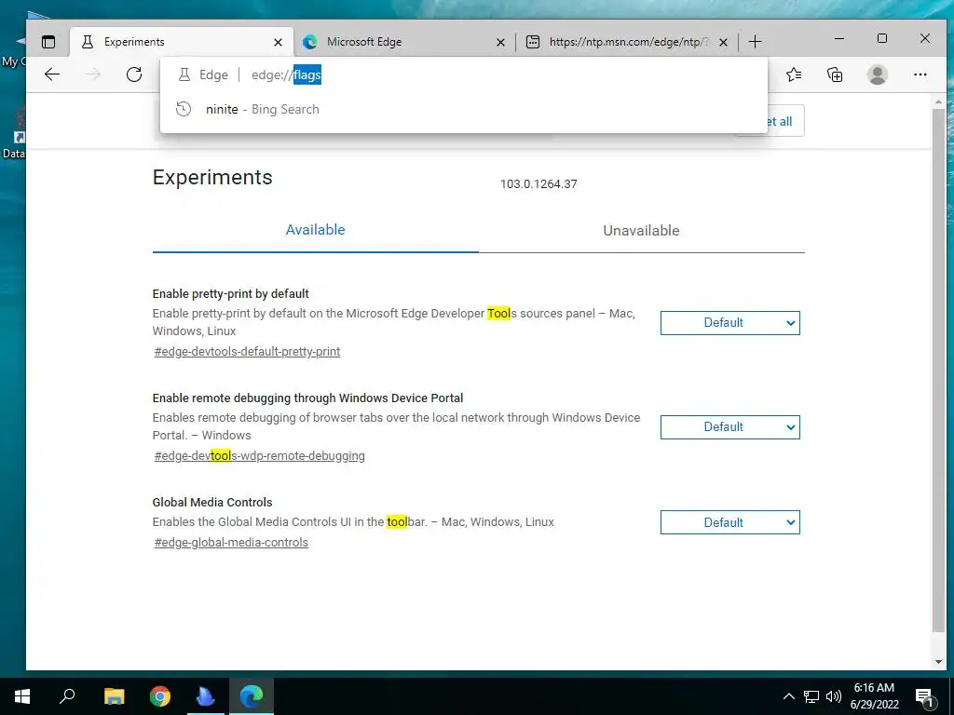Open a new tab with the plus button
Viewport: 954px width, 715px height.
[x=755, y=42]
